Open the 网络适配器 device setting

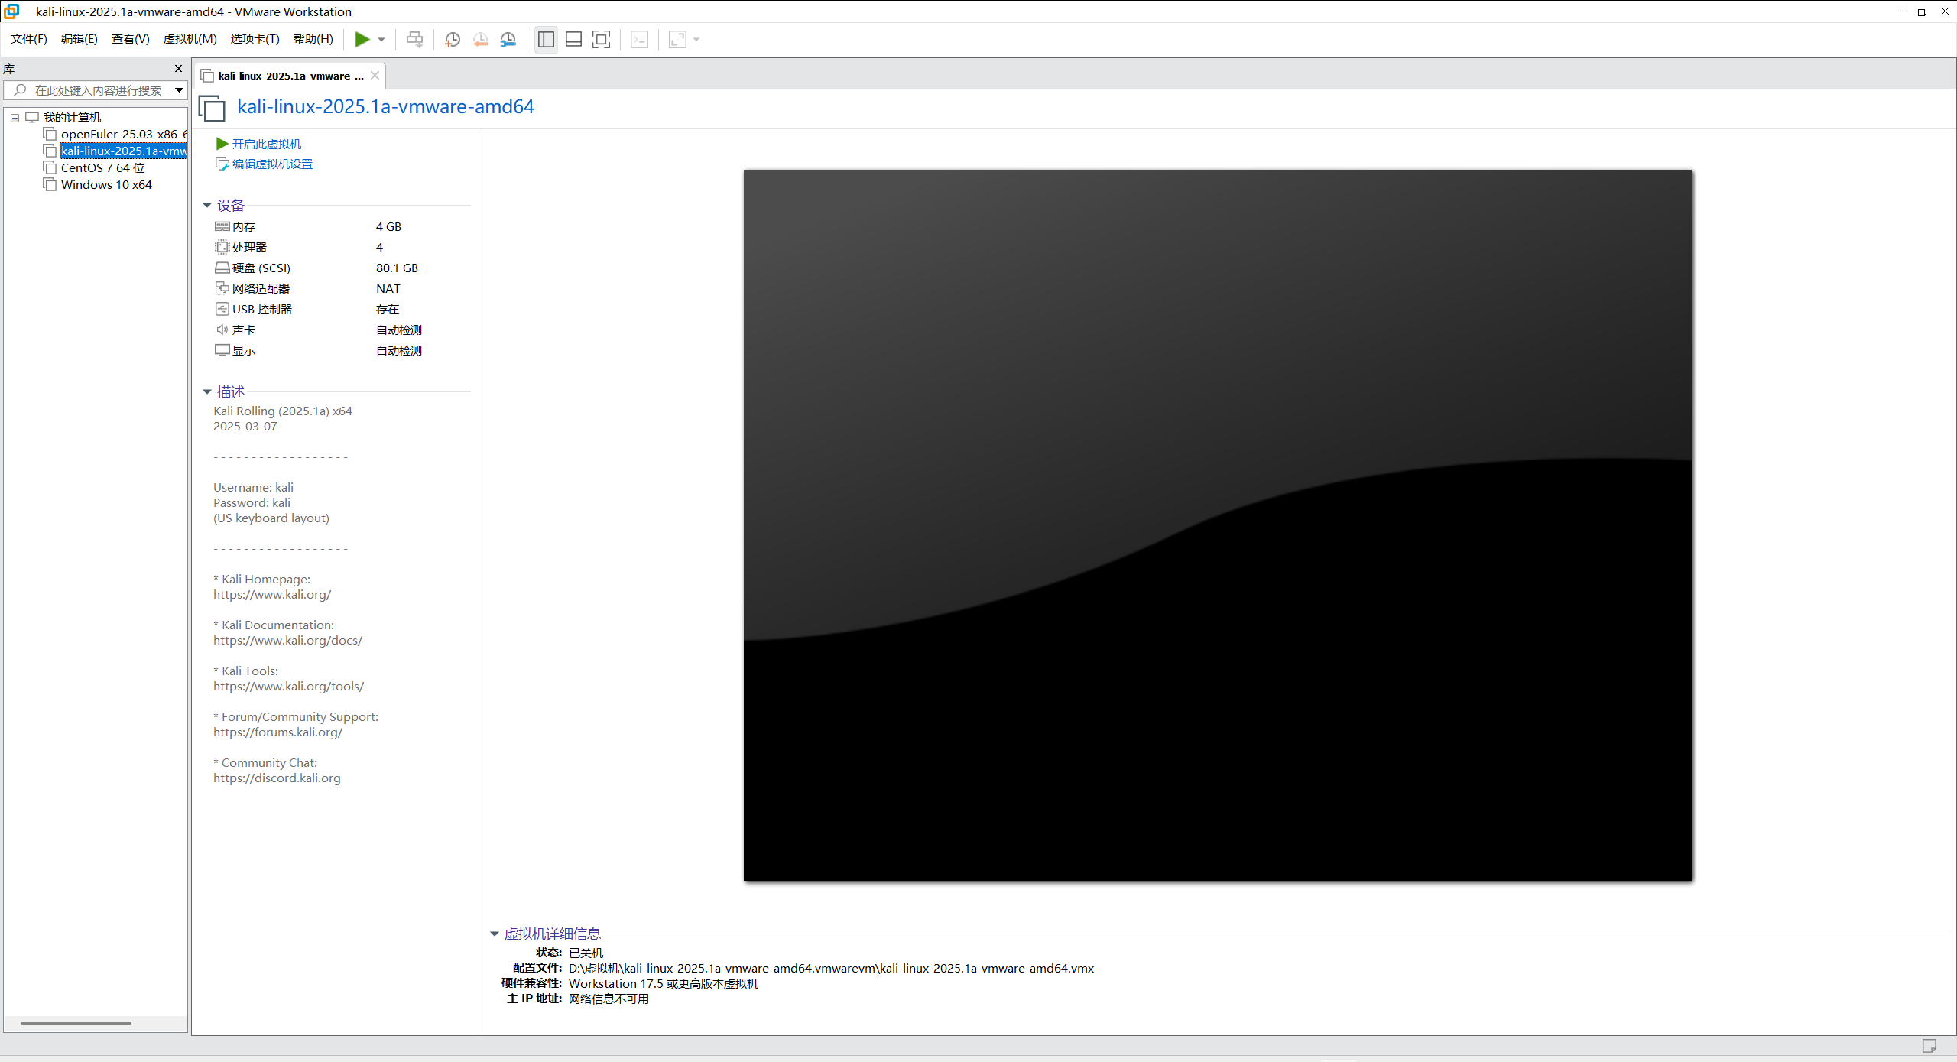click(261, 289)
